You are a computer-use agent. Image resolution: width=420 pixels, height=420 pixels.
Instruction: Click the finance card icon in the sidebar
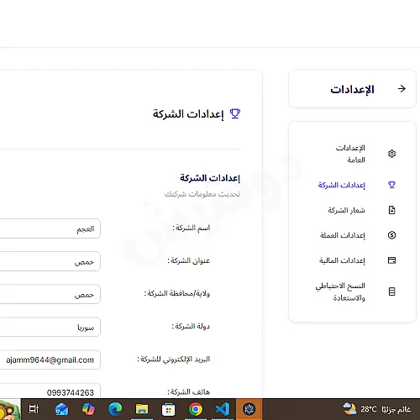coord(391,260)
